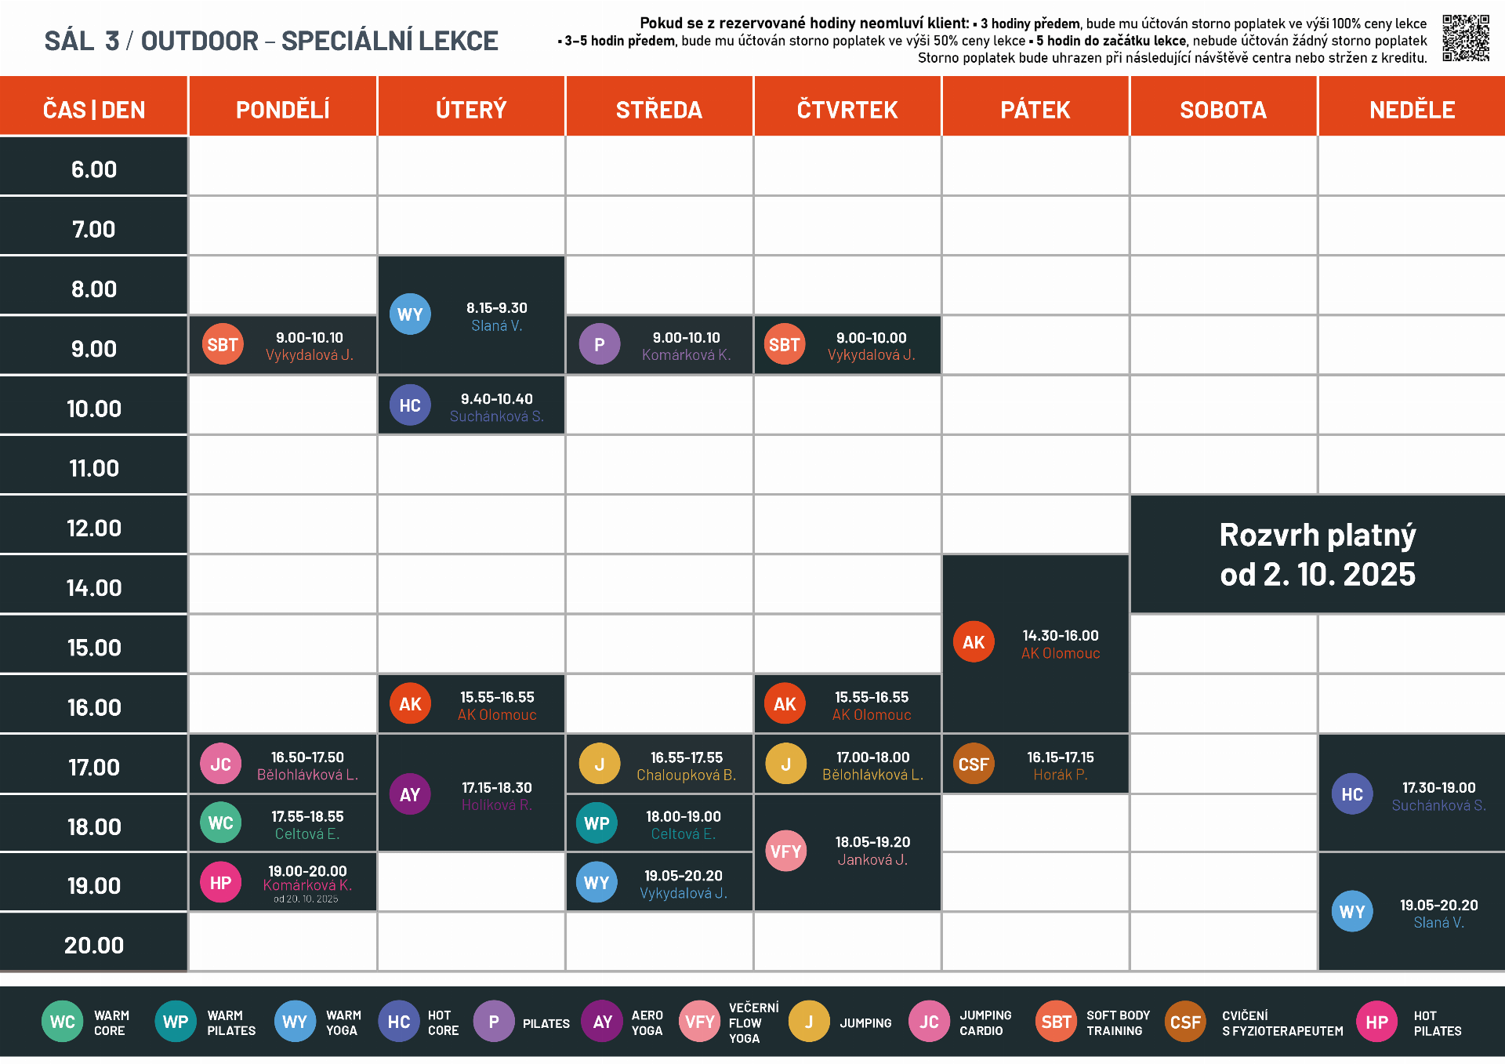This screenshot has width=1505, height=1064.
Task: Click the ČTVRTEK day header
Action: click(x=847, y=109)
